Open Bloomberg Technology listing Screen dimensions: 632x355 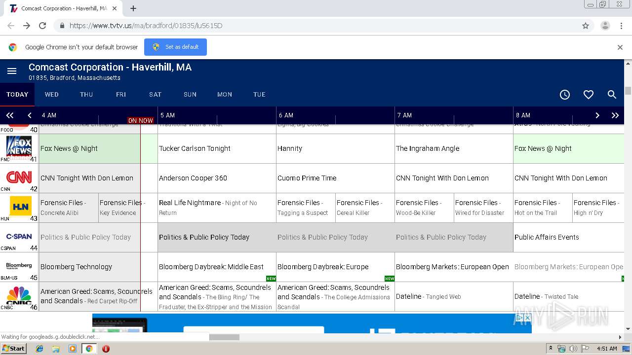(98, 267)
